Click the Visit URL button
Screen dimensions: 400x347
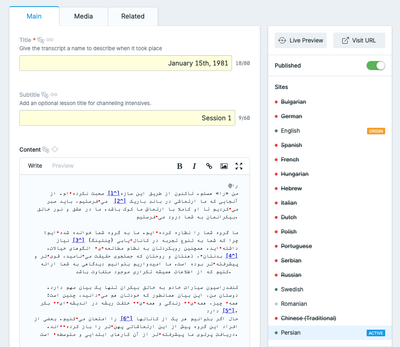point(359,40)
